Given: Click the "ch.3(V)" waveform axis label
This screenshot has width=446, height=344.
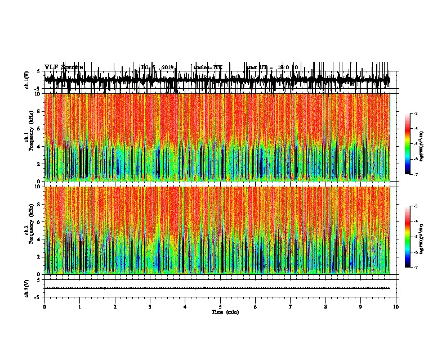Looking at the screenshot, I should (27, 288).
